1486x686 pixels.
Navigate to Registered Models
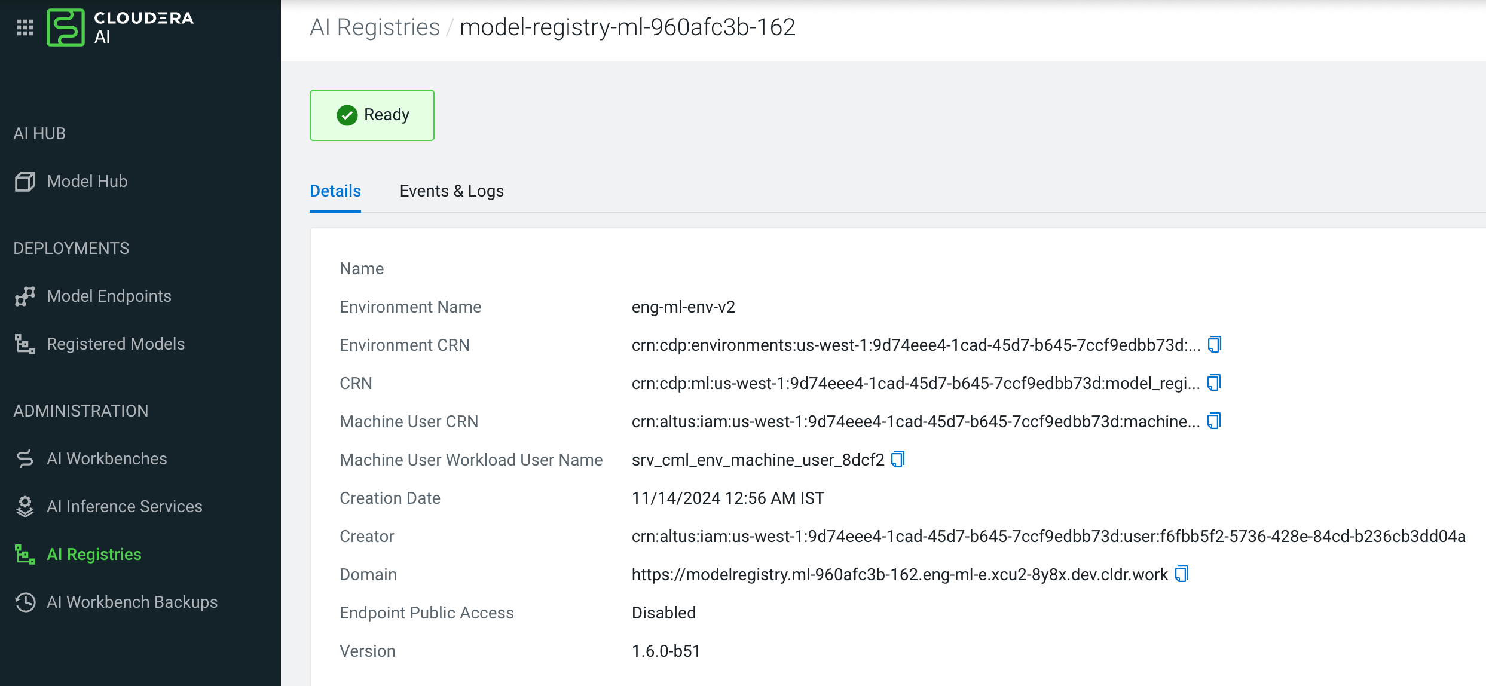pyautogui.click(x=115, y=344)
